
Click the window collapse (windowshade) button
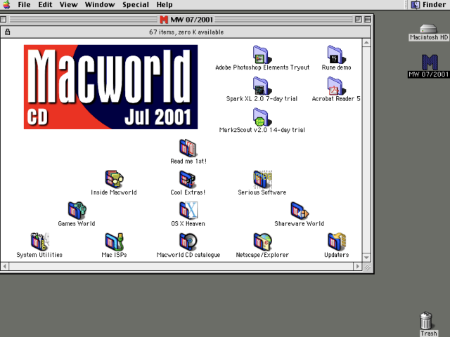(368, 20)
